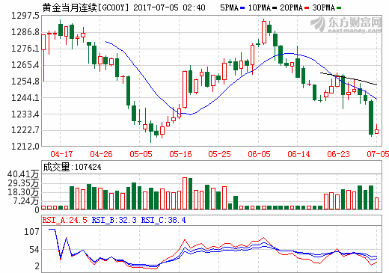Click the 107 RSI axis label

point(31,232)
